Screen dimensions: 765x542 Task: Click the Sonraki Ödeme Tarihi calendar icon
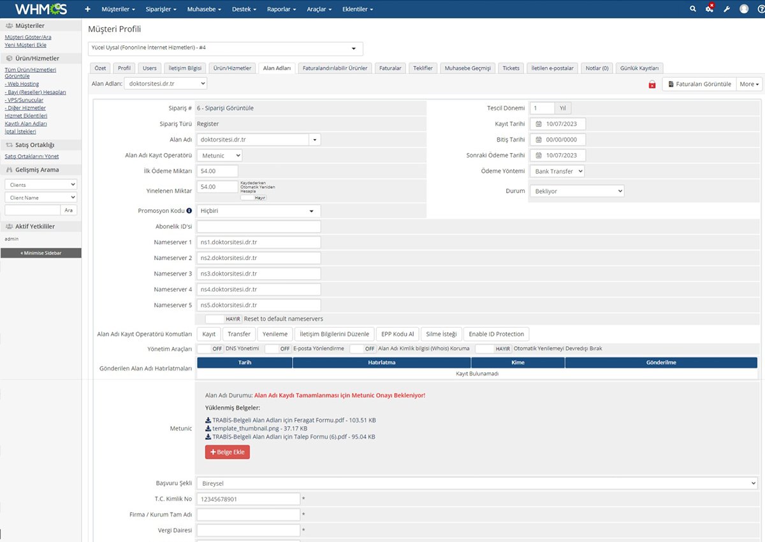click(538, 155)
